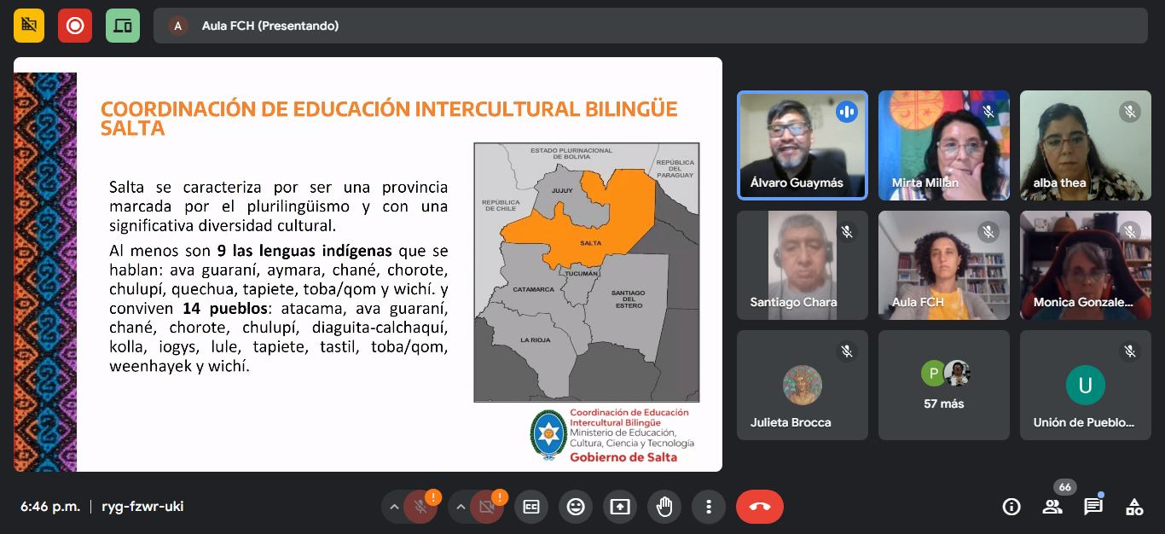Viewport: 1165px width, 534px height.
Task: Raise your hand in the meeting
Action: coord(664,507)
